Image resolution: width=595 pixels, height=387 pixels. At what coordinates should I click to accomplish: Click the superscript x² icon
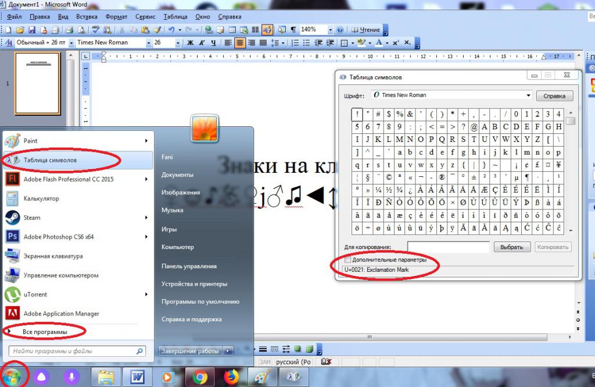point(396,43)
